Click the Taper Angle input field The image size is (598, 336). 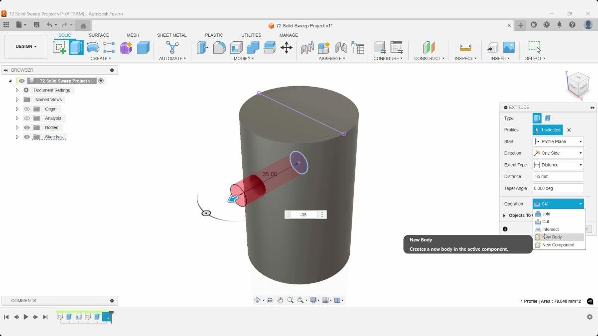coord(558,188)
